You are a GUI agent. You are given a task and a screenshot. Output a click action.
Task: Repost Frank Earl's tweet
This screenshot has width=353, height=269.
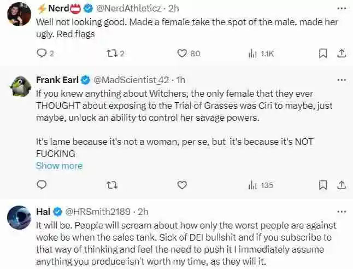pyautogui.click(x=111, y=185)
